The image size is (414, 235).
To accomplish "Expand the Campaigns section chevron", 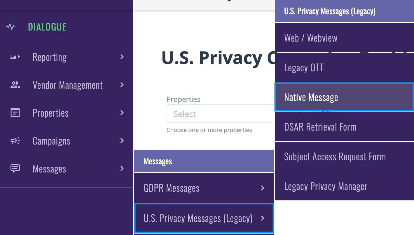I will pyautogui.click(x=122, y=140).
